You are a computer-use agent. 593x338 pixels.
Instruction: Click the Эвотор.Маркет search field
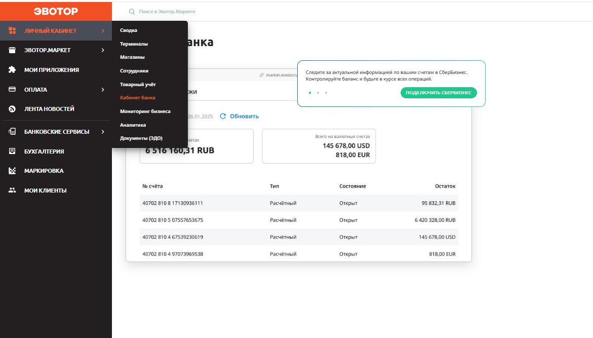(167, 12)
